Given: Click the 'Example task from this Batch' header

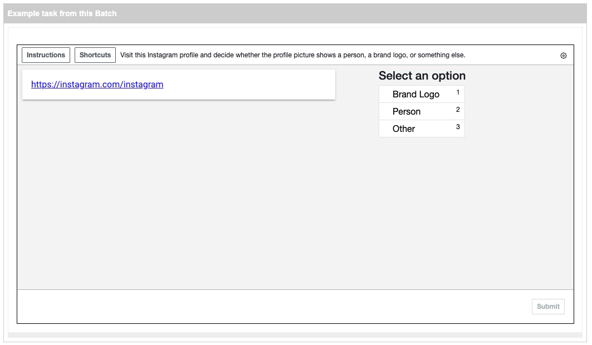Looking at the screenshot, I should 62,13.
